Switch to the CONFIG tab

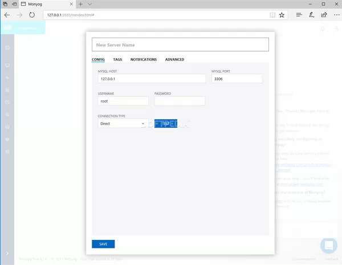click(x=98, y=59)
